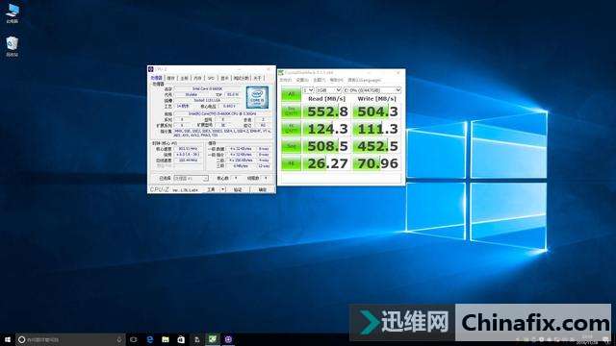Select the first CPU tab in CPU-Z
Viewport: 616px width, 346px height.
(156, 78)
